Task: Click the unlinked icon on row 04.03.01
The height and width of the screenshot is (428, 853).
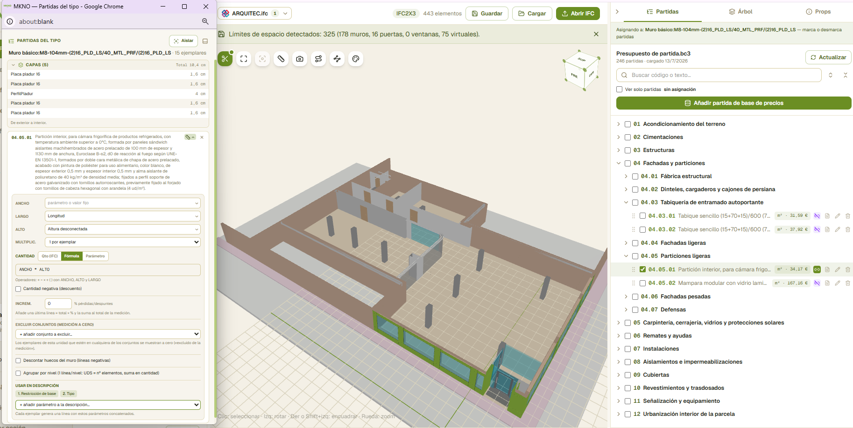Action: pos(817,216)
